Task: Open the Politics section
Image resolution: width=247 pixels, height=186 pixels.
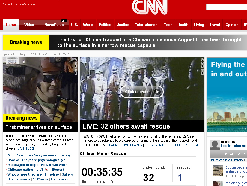Action: [x=105, y=25]
